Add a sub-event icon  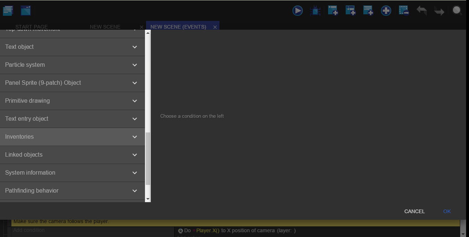350,11
